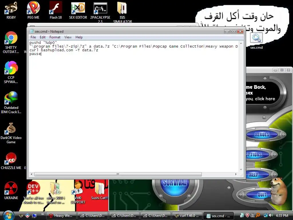
Task: Select the UKRAINE radiation icon shortcut
Action: [11, 191]
